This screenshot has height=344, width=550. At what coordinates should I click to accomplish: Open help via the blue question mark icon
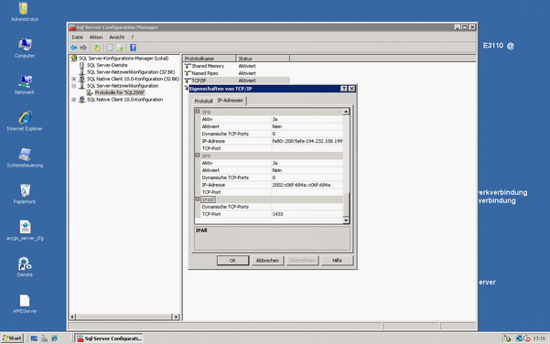coord(133,48)
